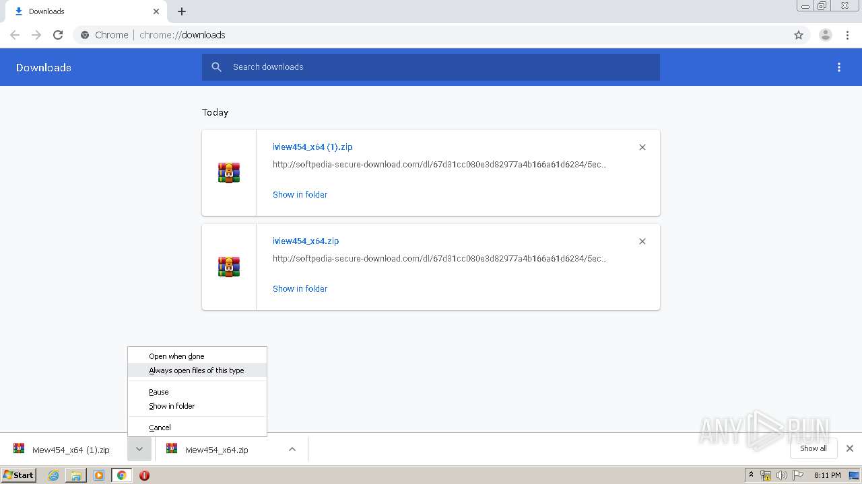Click the Action Center flag icon
The image size is (862, 484).
pyautogui.click(x=798, y=475)
